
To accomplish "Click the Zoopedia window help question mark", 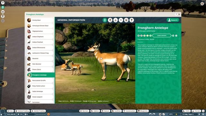I will [176, 14].
